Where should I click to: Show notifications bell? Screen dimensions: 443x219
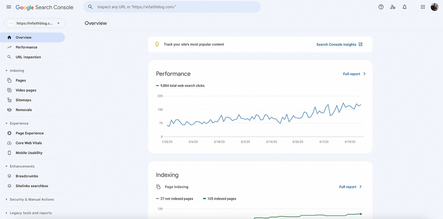404,7
